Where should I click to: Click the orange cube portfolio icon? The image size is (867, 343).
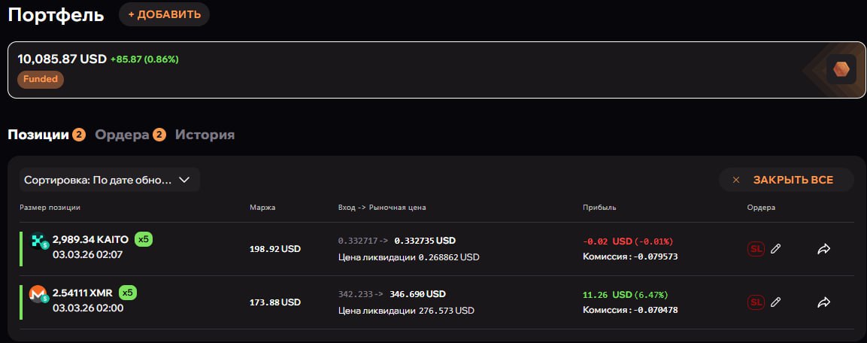pyautogui.click(x=841, y=71)
